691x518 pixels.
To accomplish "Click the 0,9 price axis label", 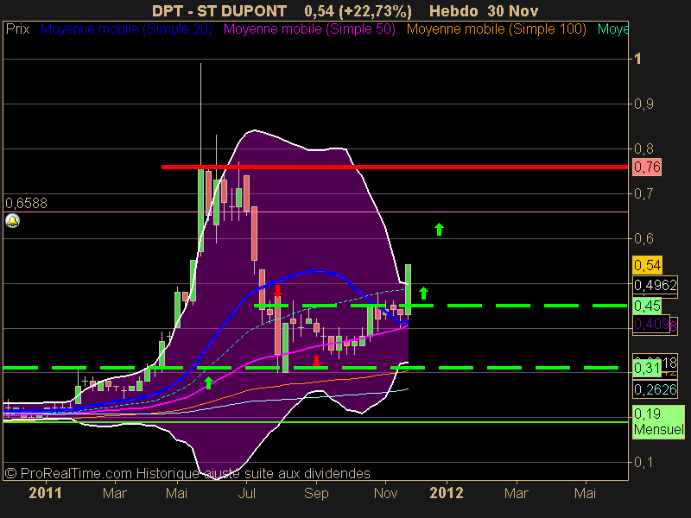I will [x=643, y=104].
